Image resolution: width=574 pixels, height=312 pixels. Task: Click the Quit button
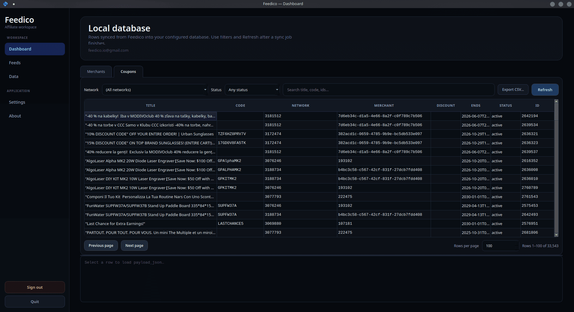(x=35, y=302)
